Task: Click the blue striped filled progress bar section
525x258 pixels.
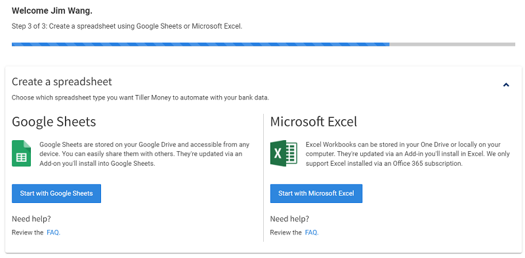Action: [201, 44]
